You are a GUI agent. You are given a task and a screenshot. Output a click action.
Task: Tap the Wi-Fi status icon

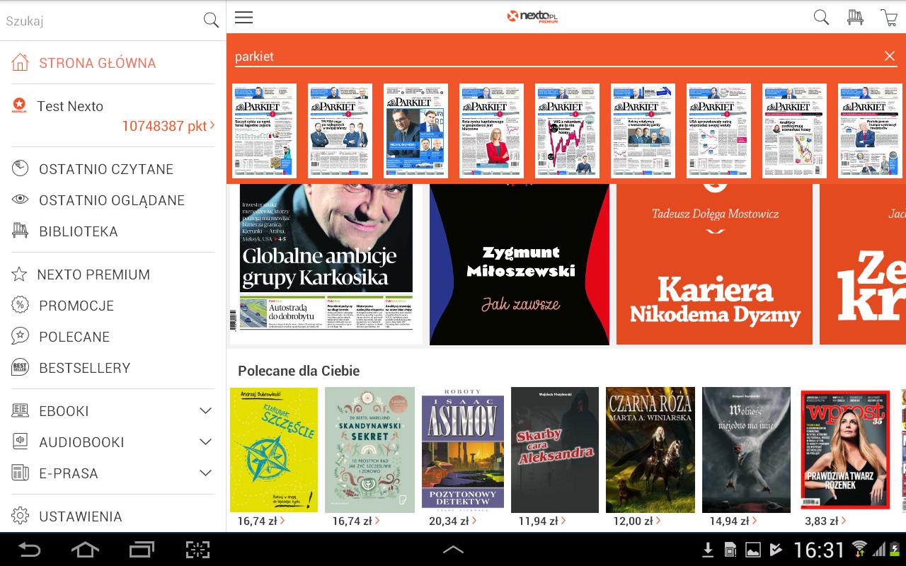(859, 549)
